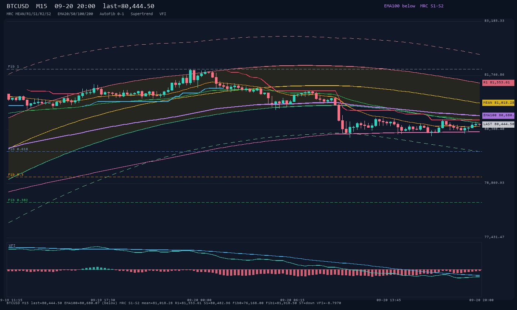Click the "Fib 0.382" level label
The height and width of the screenshot is (310, 517).
pos(18,200)
